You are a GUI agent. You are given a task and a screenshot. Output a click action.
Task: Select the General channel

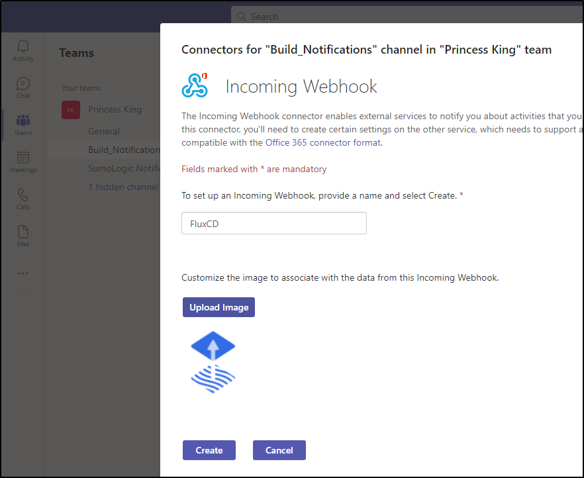[x=104, y=131]
